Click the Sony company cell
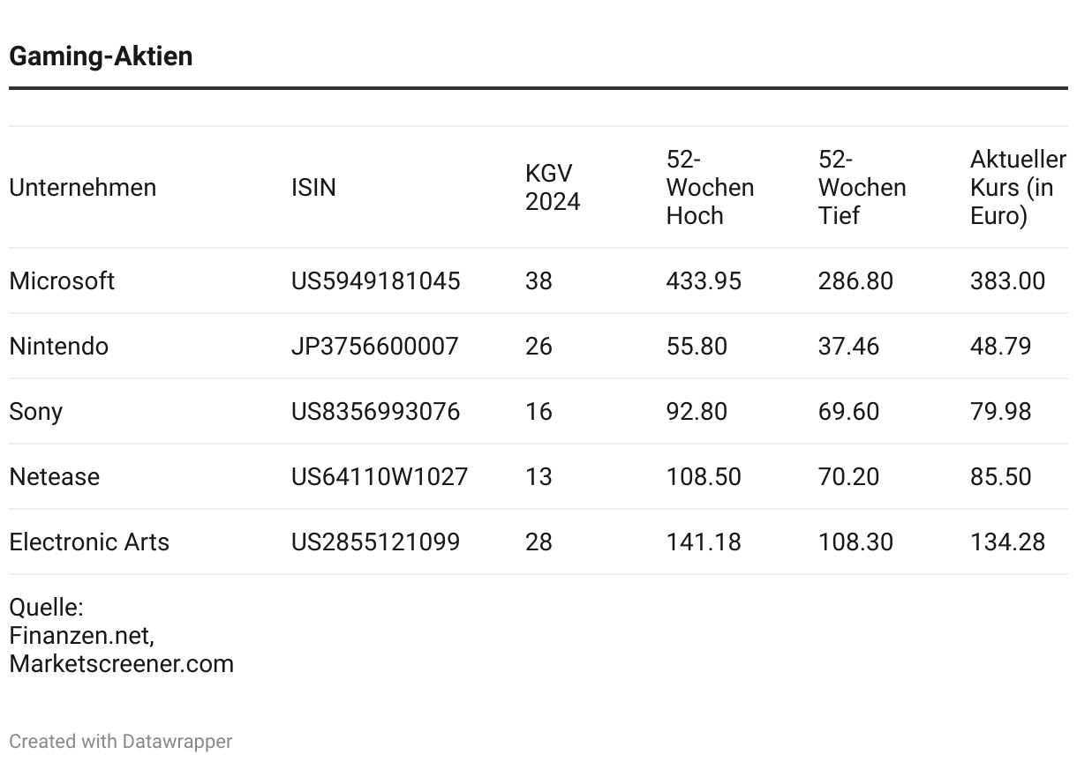The image size is (1077, 762). pos(36,411)
